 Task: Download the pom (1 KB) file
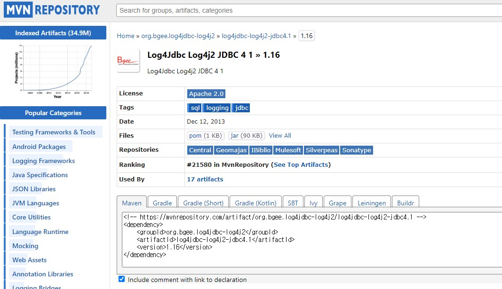pos(206,135)
